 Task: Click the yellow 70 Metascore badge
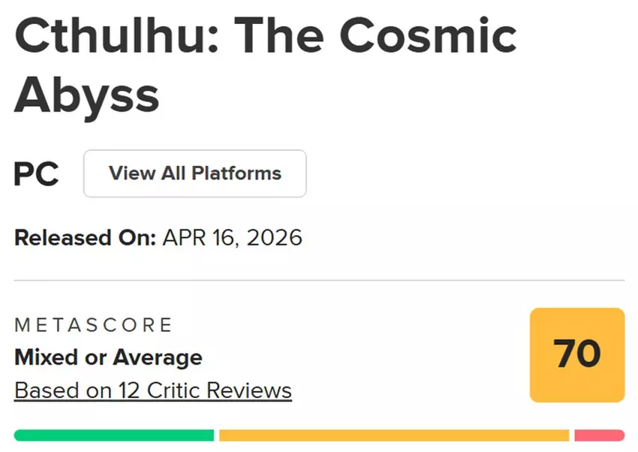pos(577,354)
